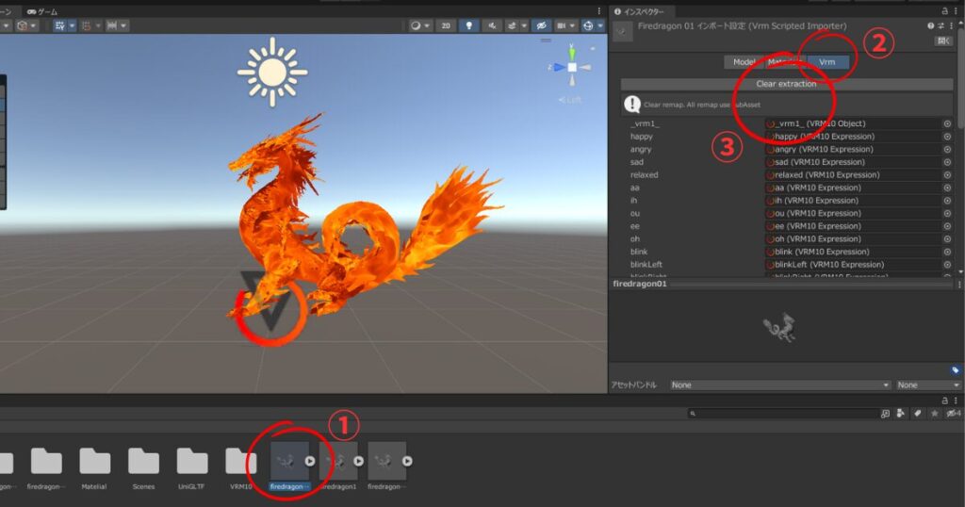Open the grid settings dropdown arrow
Viewport: 965px width, 507px height.
pos(72,25)
